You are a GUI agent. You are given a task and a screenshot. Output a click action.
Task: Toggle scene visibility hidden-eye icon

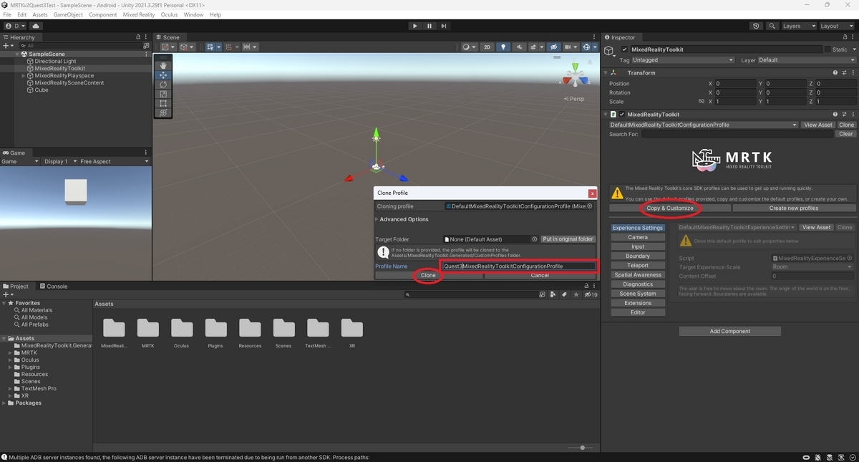(x=553, y=47)
